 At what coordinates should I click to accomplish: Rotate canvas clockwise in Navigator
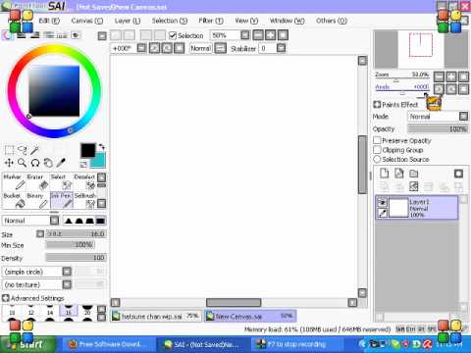point(451,89)
